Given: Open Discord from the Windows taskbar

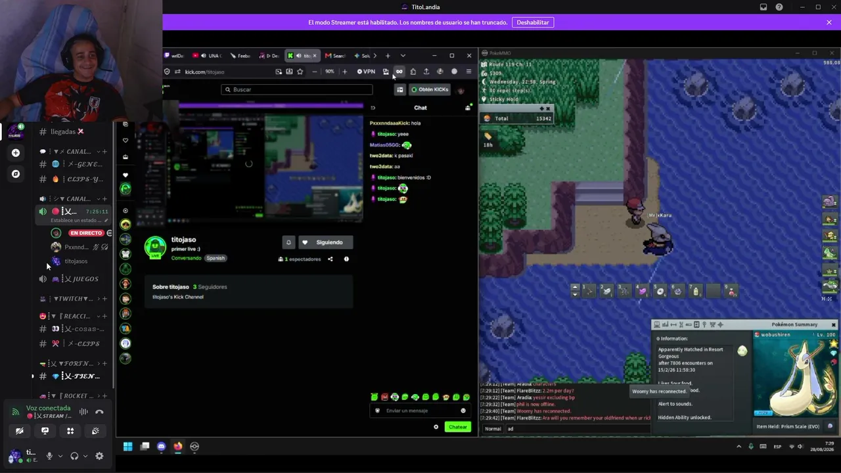Looking at the screenshot, I should [x=162, y=447].
